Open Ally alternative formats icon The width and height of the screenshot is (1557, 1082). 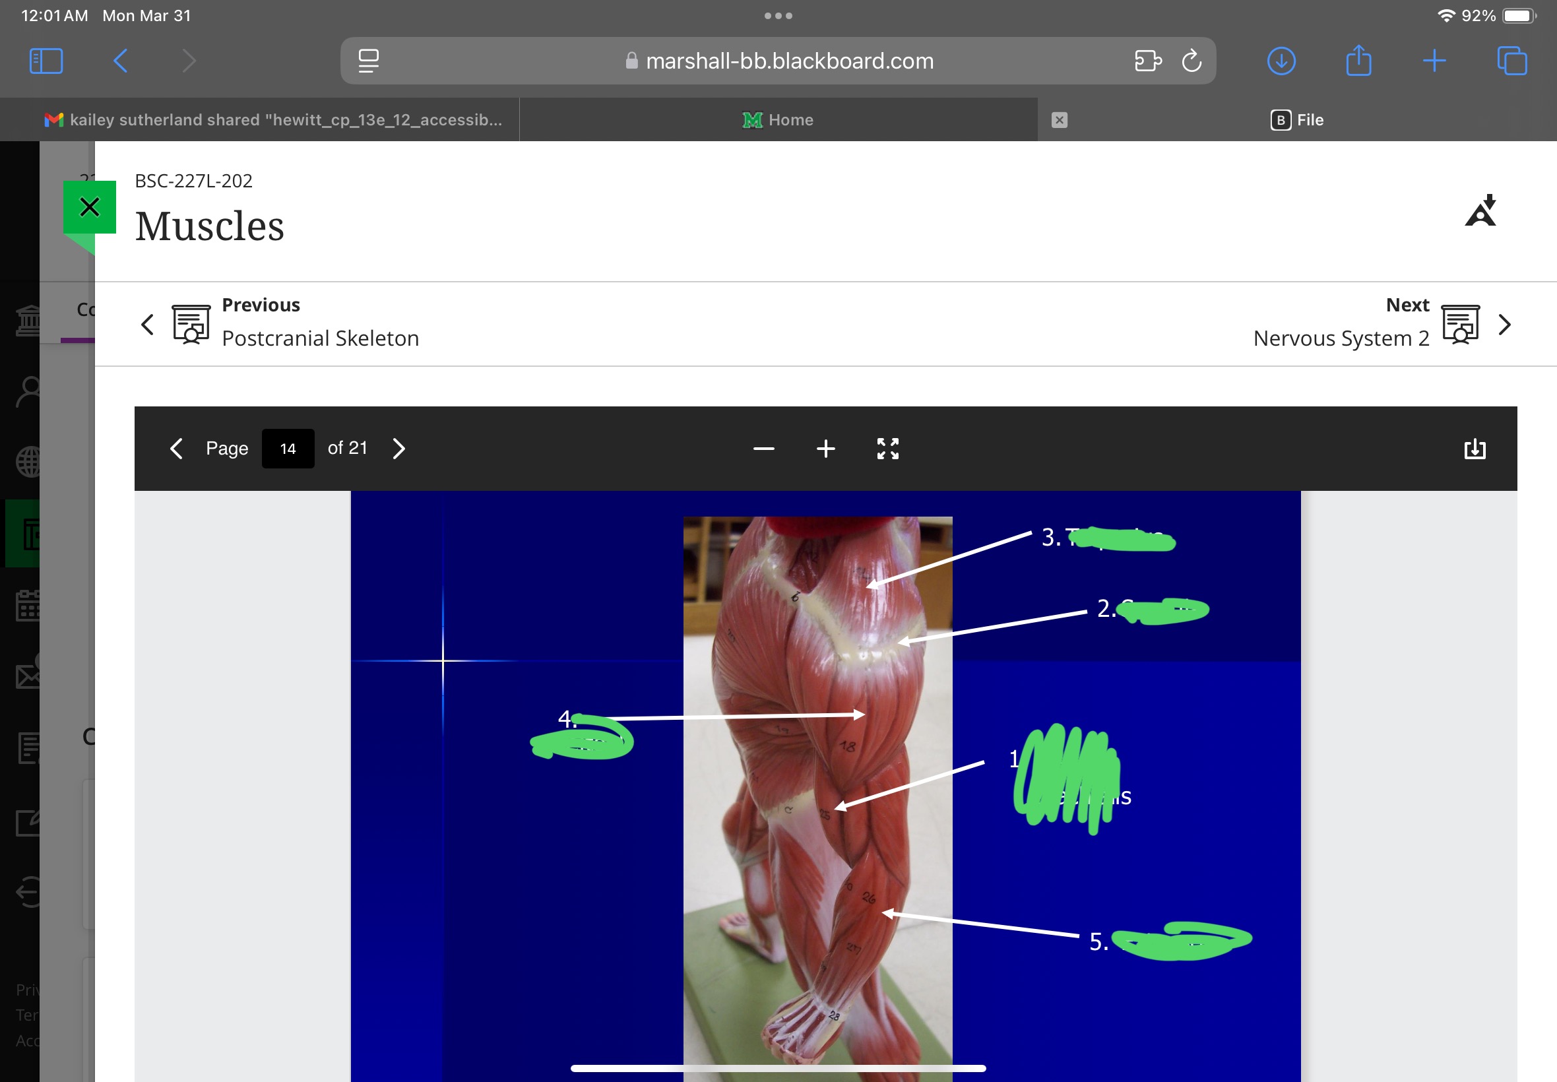pyautogui.click(x=1480, y=211)
